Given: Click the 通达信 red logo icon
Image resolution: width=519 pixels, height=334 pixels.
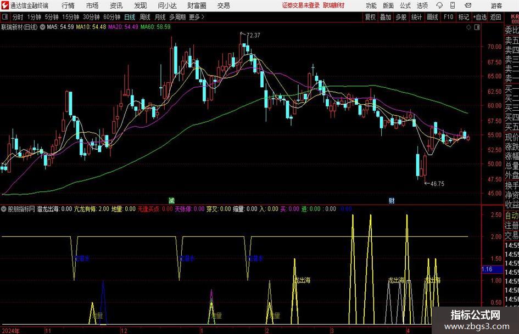Looking at the screenshot, I should (x=5, y=5).
